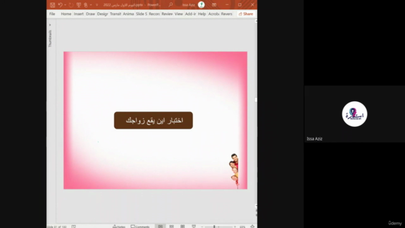Switch to the Slide Show tab
405x228 pixels.
[x=141, y=14]
